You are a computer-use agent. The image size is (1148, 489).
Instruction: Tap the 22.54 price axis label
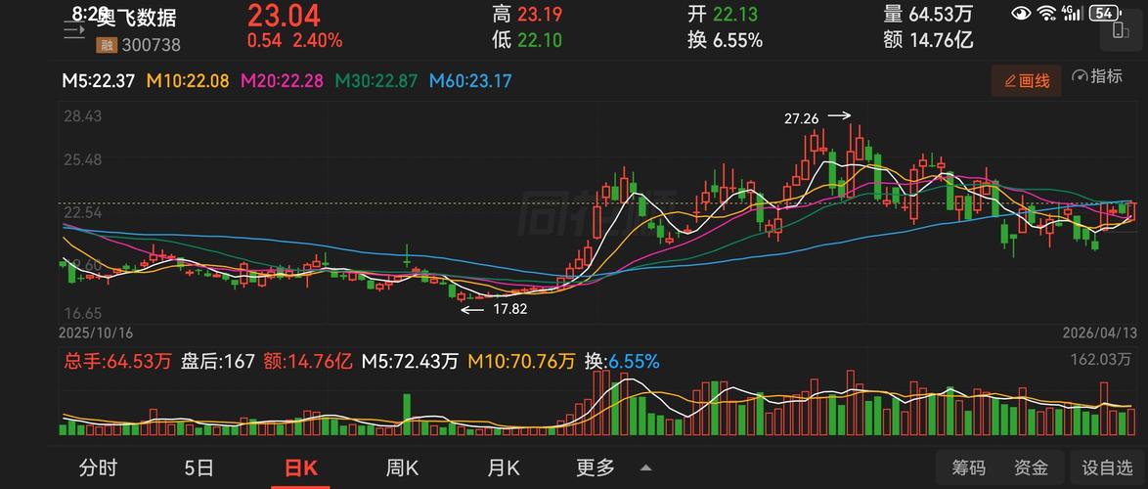point(82,212)
